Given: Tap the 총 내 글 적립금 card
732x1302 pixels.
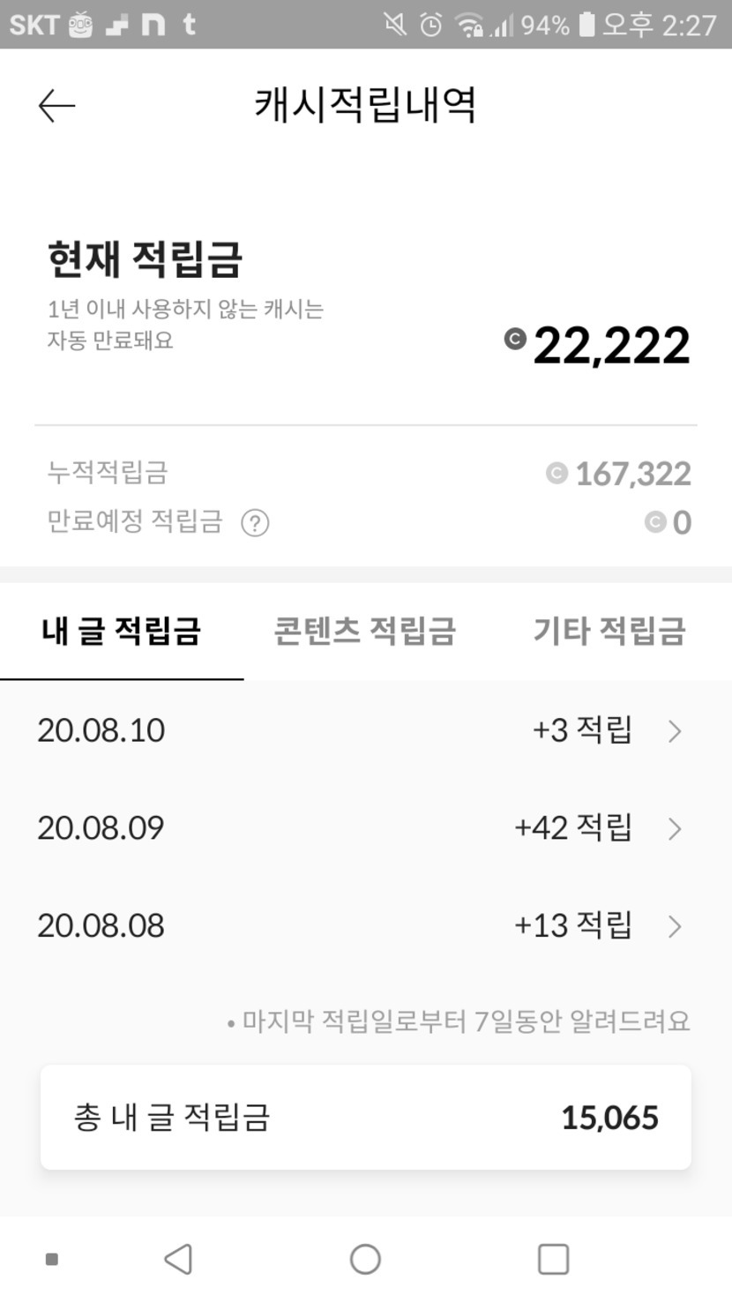Looking at the screenshot, I should pyautogui.click(x=366, y=1118).
